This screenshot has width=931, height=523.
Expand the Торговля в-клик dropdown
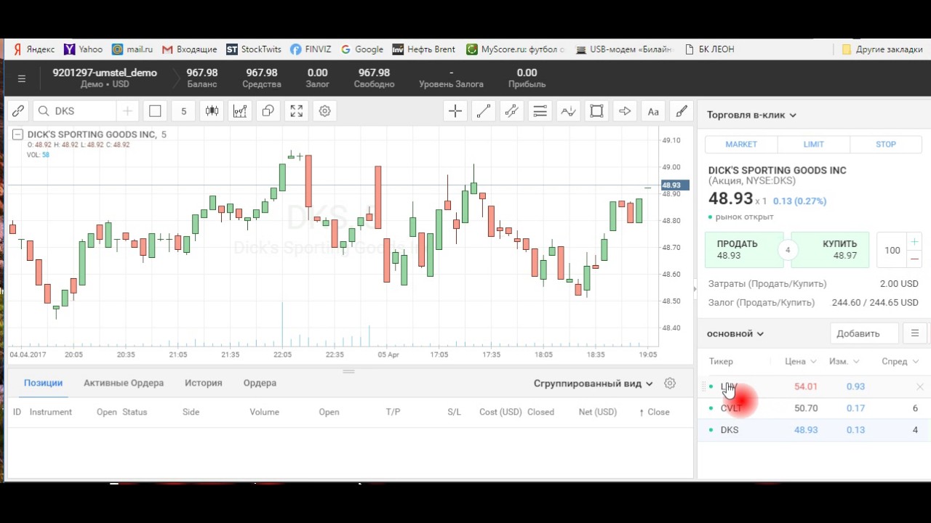[751, 115]
